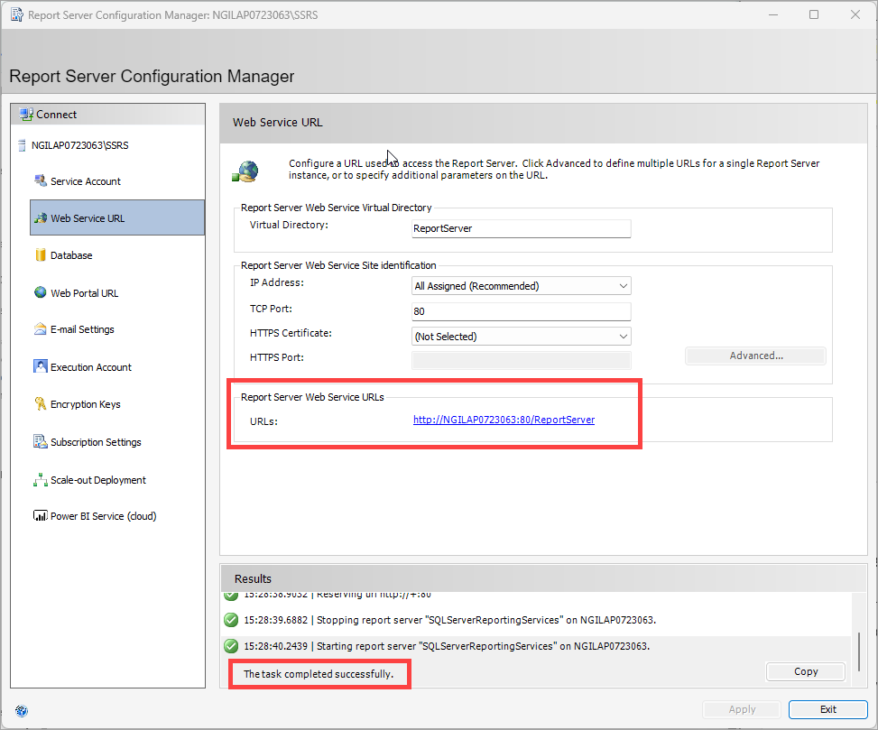This screenshot has width=878, height=730.
Task: Click the application icon in title bar
Action: 17,15
